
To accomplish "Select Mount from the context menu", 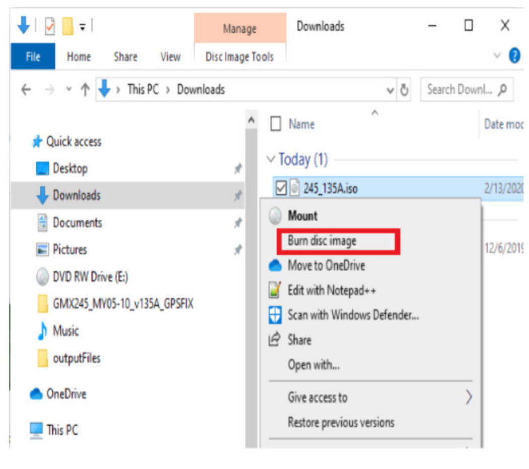I will tap(303, 216).
